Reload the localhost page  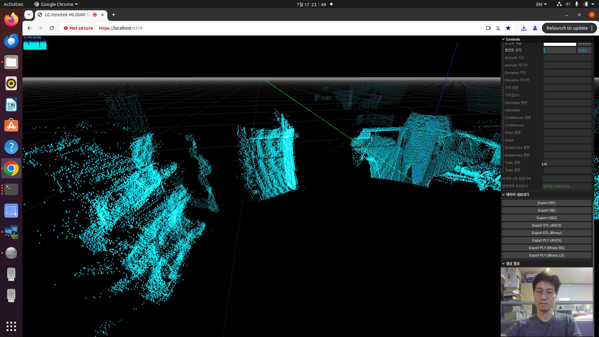(52, 28)
